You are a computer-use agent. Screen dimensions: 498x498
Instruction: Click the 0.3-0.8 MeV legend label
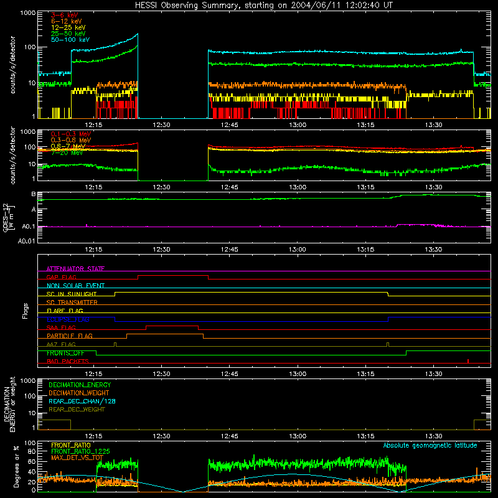71,140
